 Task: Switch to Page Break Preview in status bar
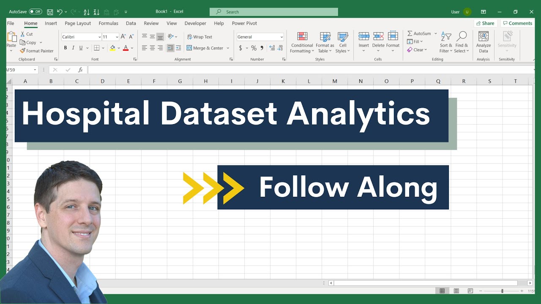(470, 291)
